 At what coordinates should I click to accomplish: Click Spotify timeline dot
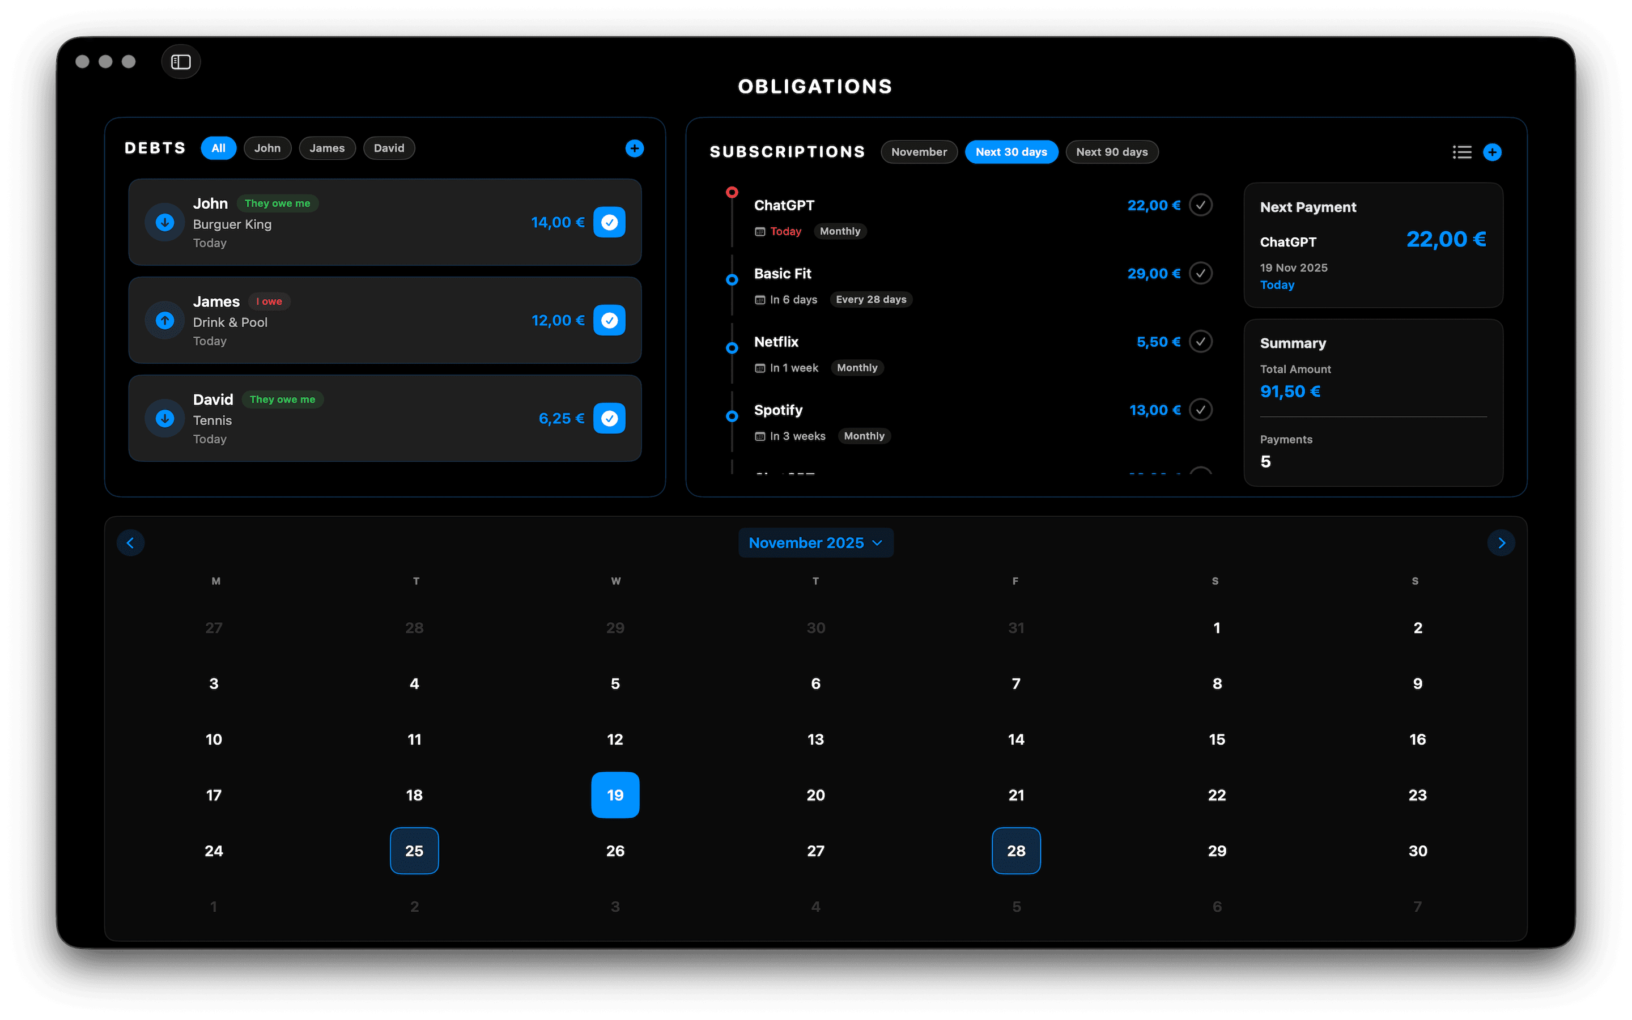point(732,416)
